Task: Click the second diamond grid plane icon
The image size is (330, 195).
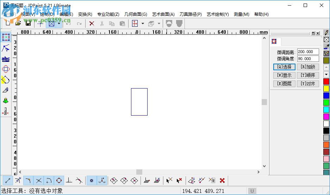Action: coord(124,181)
